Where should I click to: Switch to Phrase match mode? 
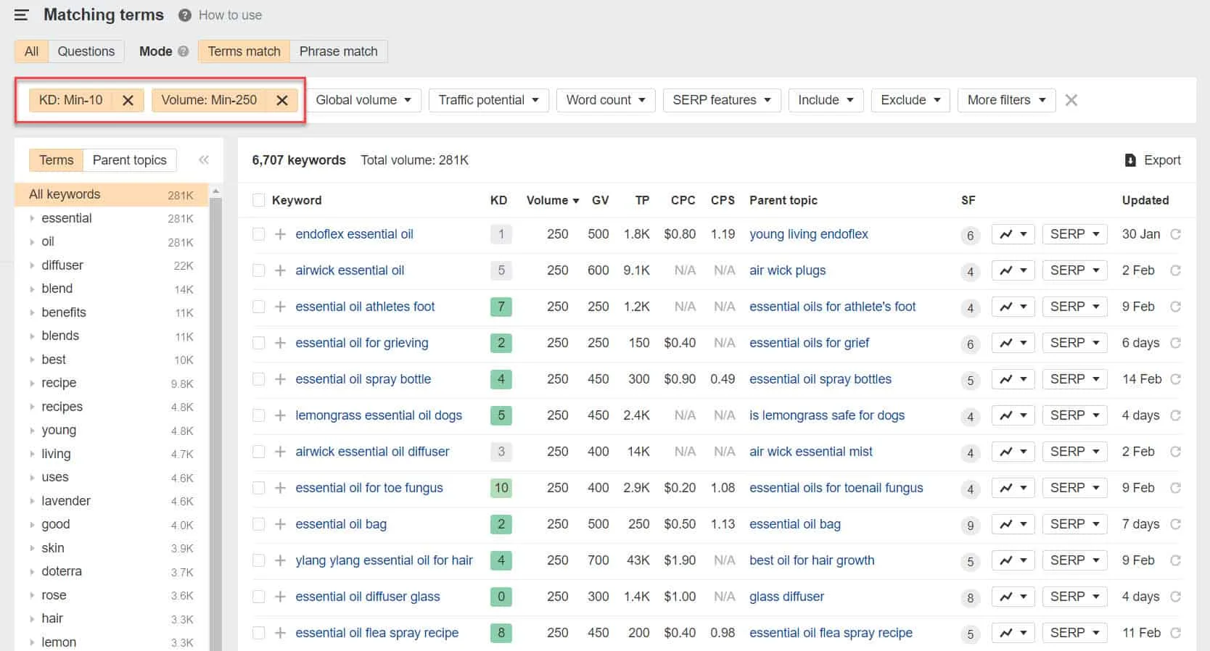338,51
